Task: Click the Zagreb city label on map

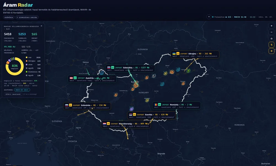Action: (x=78, y=128)
